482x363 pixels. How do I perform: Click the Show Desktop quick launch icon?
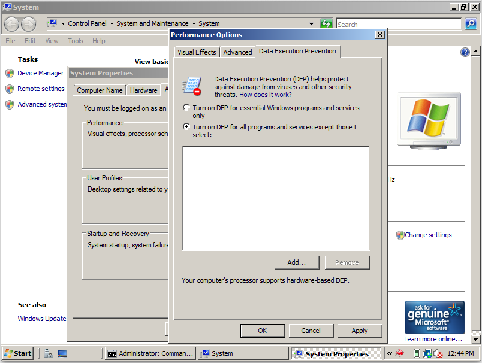(62, 354)
